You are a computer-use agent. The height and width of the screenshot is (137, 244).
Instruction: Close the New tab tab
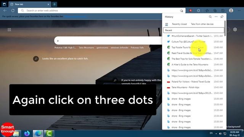click(48, 4)
